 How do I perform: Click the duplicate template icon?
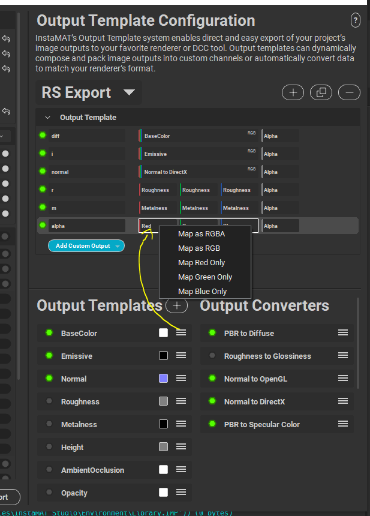(x=321, y=92)
